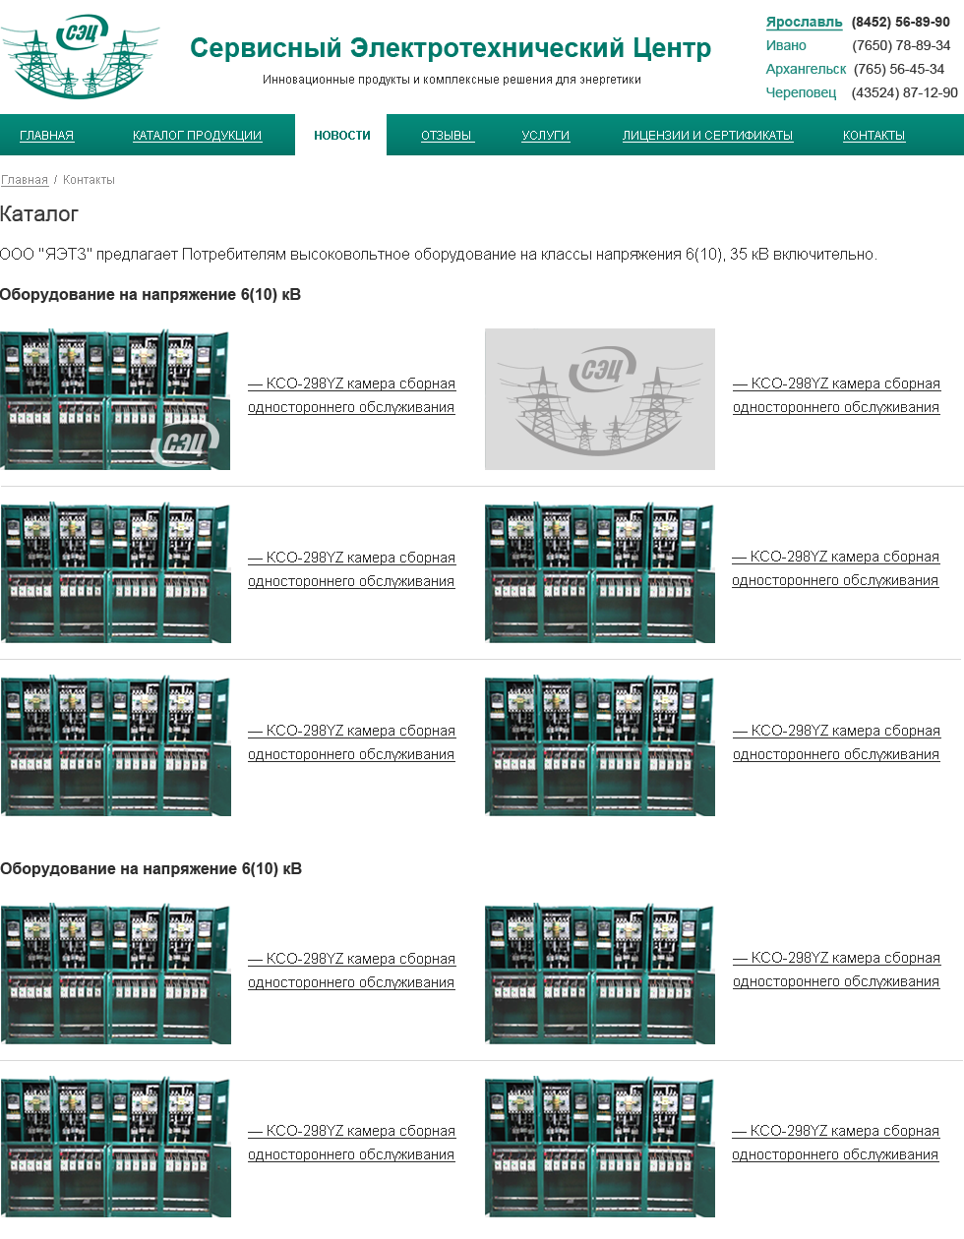Open product thumbnail with СЭЦ watermark
This screenshot has height=1239, width=964.
click(x=115, y=399)
